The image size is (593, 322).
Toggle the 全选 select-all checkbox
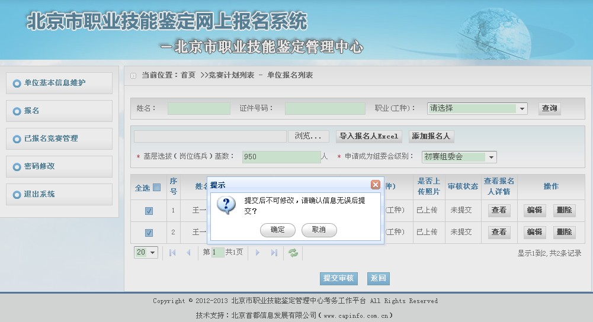tap(156, 188)
